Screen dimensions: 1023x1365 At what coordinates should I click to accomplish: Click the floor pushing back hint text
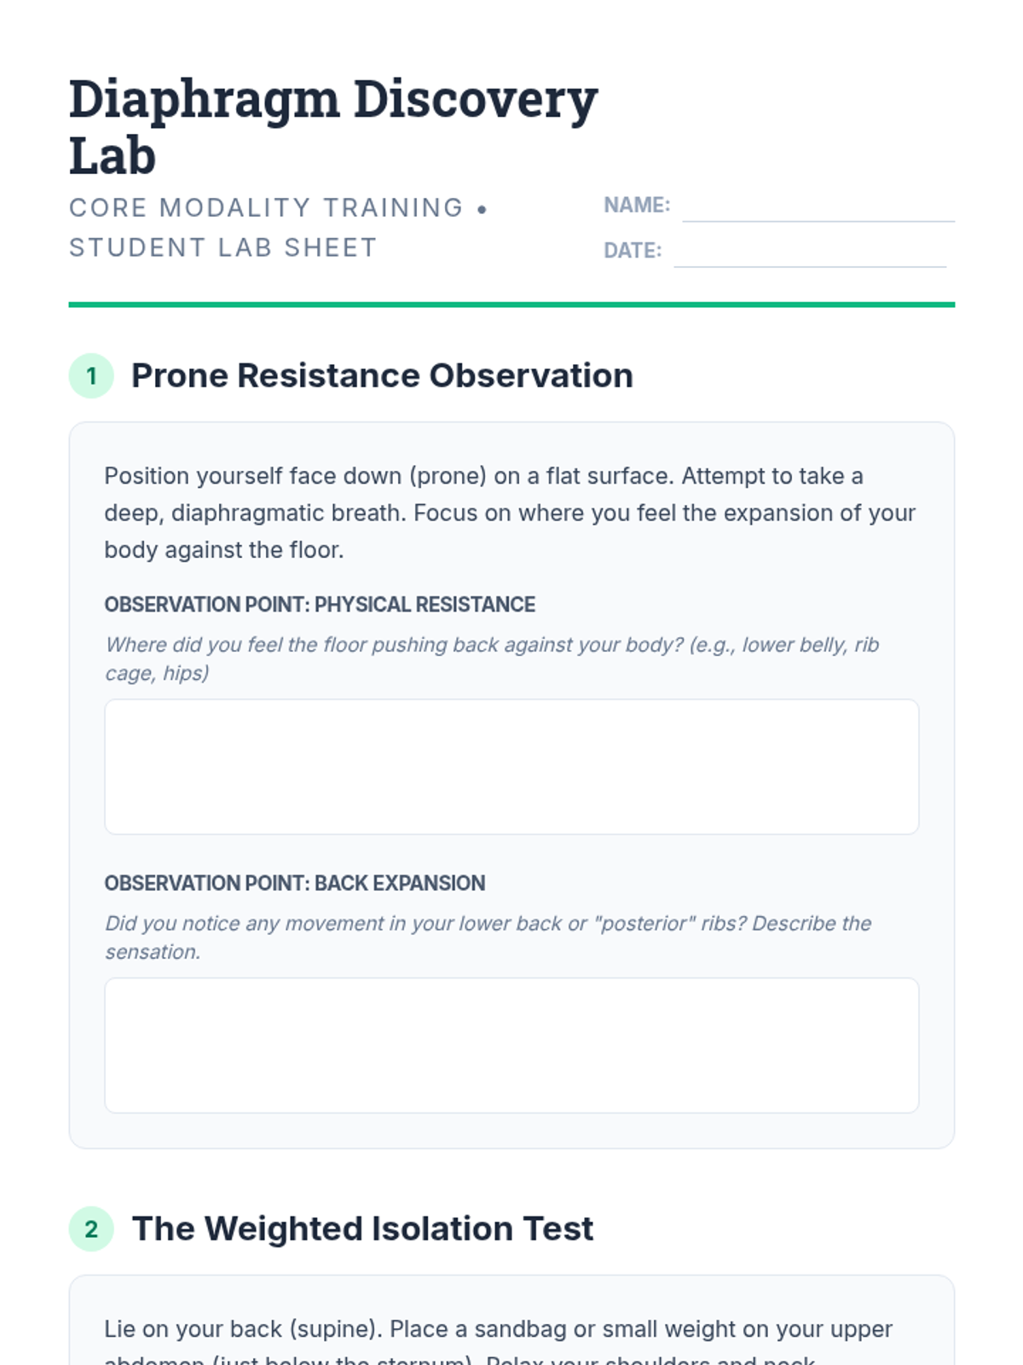(491, 659)
